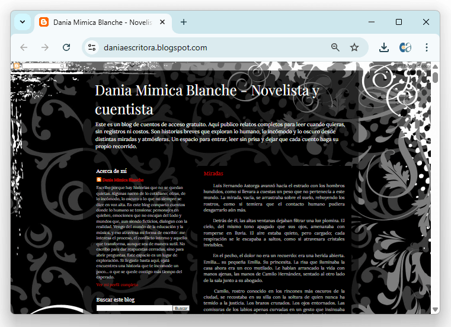Bookmark this page with the star icon
Image resolution: width=451 pixels, height=327 pixels.
(x=354, y=47)
